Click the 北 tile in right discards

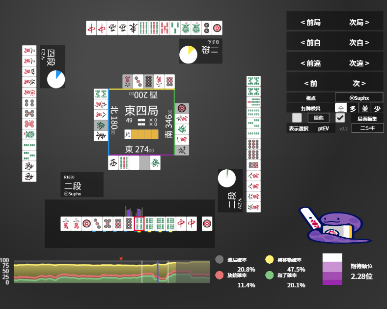182,150
